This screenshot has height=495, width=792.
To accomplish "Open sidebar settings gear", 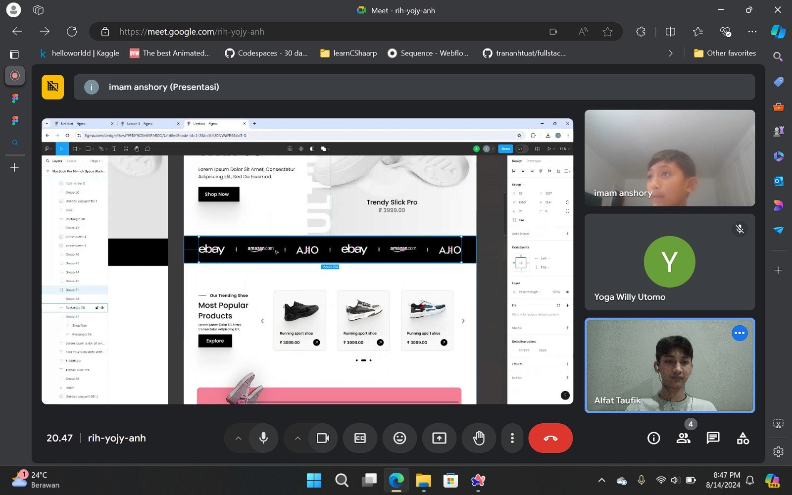I will click(778, 451).
